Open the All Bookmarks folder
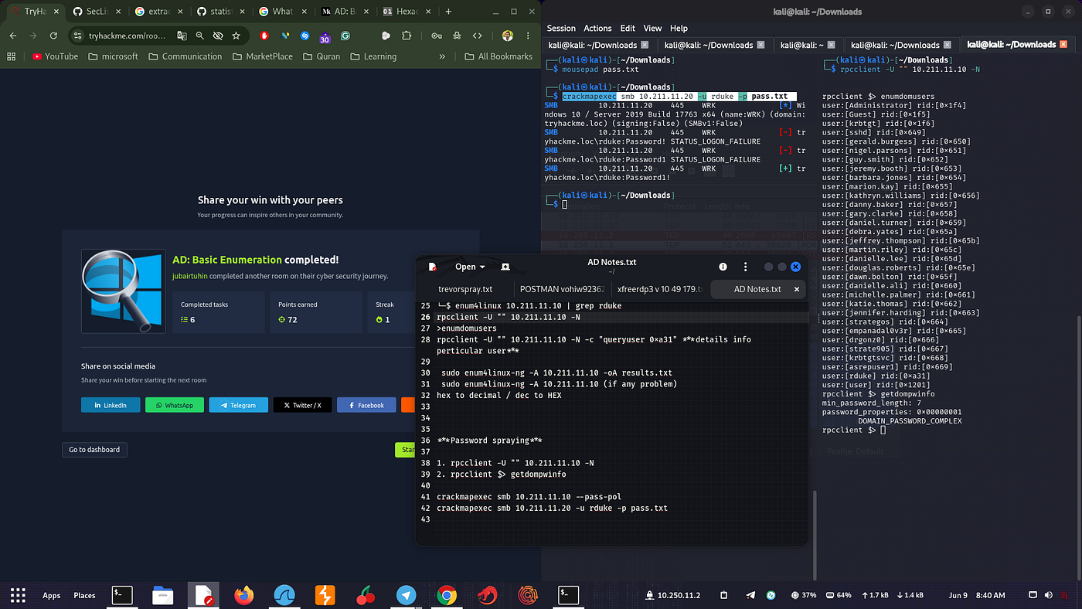The height and width of the screenshot is (609, 1082). point(498,56)
